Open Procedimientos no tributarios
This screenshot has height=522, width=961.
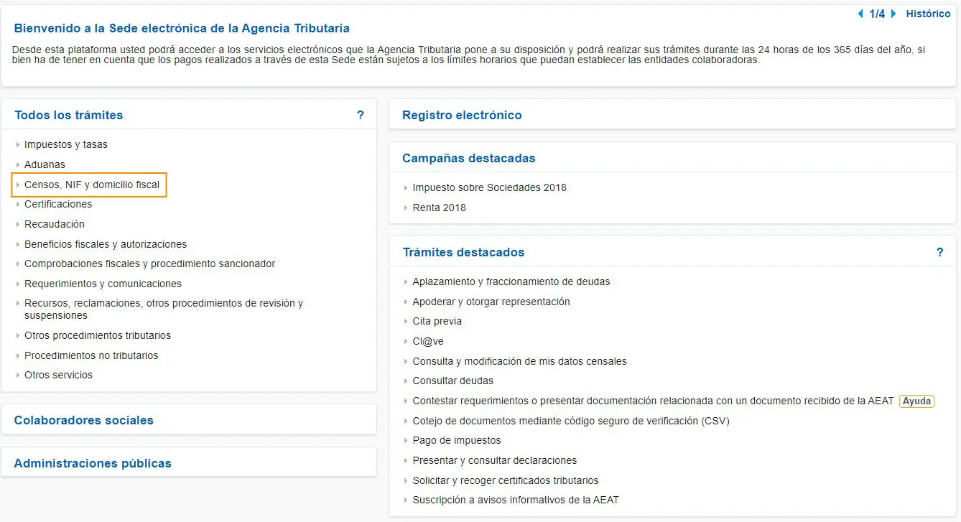91,355
